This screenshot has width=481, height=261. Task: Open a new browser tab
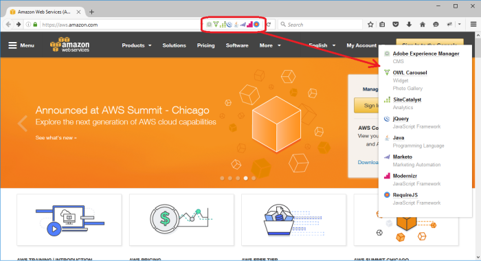pos(91,12)
